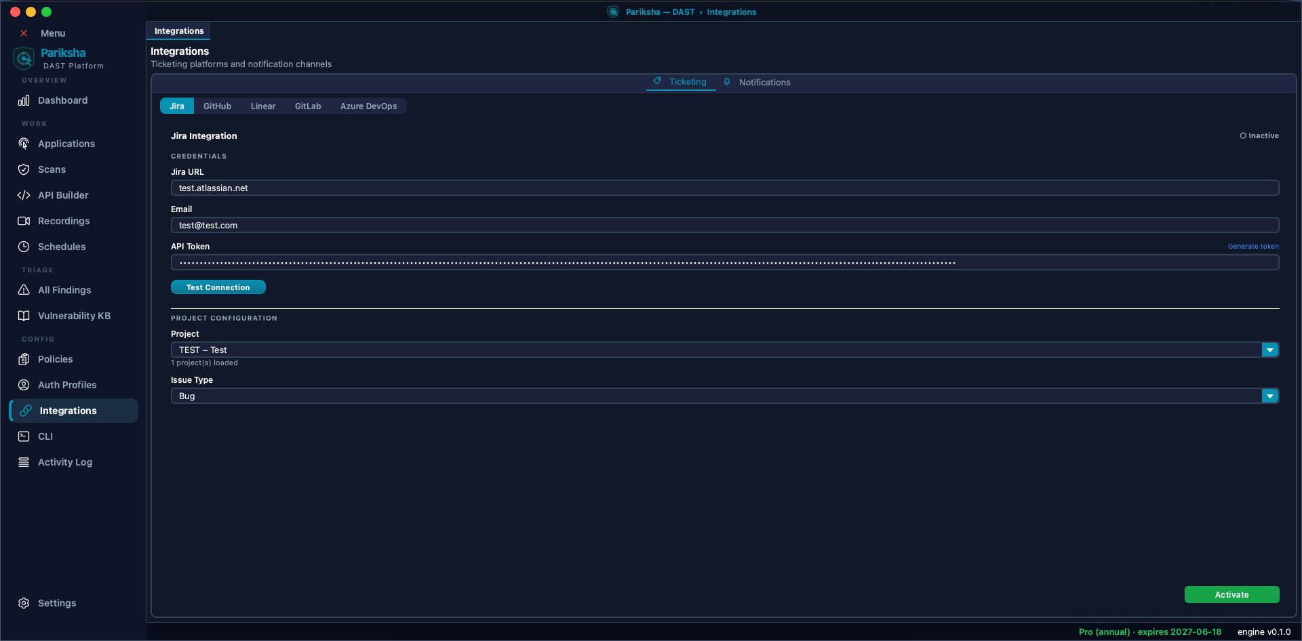This screenshot has width=1302, height=641.
Task: Click the Scans shield icon
Action: click(x=24, y=169)
